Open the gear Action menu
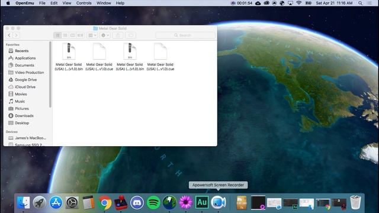This screenshot has height=213, width=379. click(105, 35)
